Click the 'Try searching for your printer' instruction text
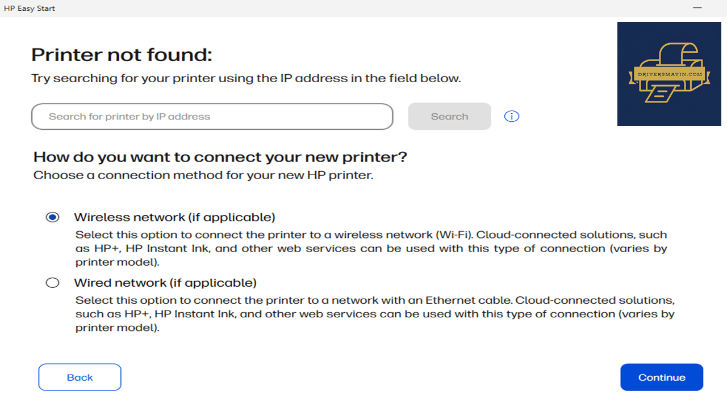 246,79
